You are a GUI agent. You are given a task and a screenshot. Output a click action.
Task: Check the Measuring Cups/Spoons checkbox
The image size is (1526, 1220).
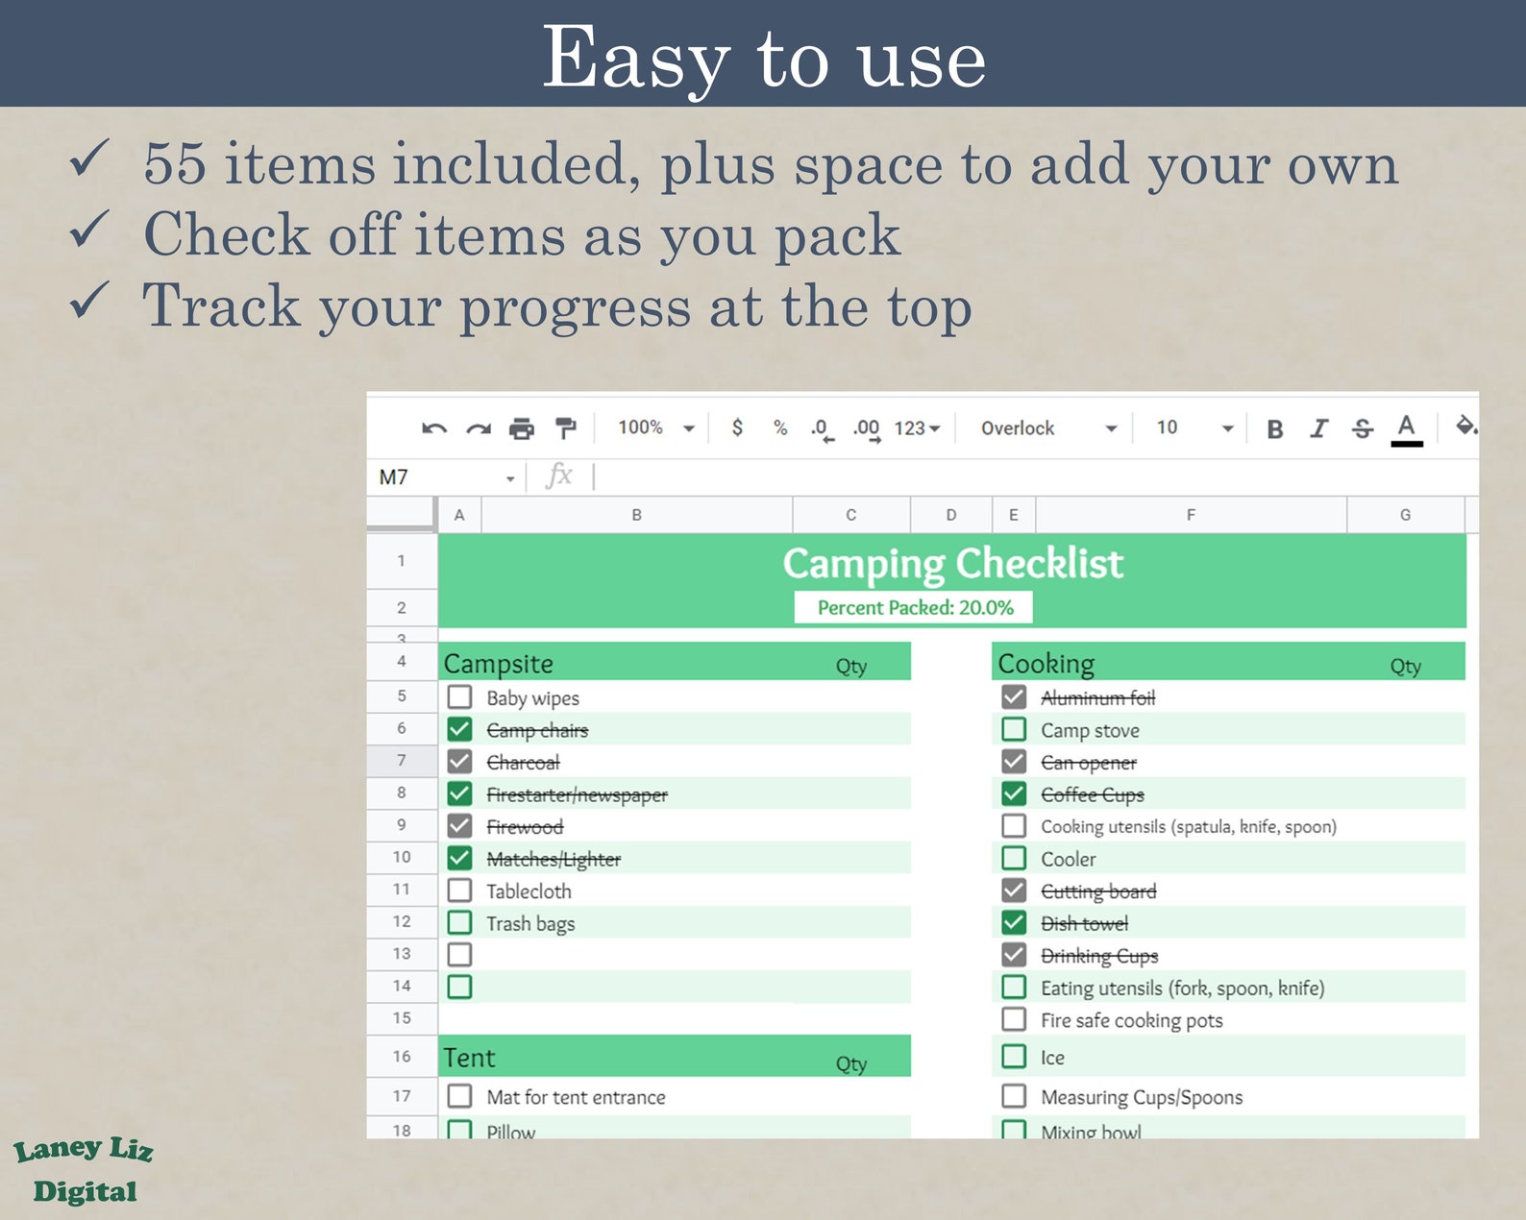1014,1096
